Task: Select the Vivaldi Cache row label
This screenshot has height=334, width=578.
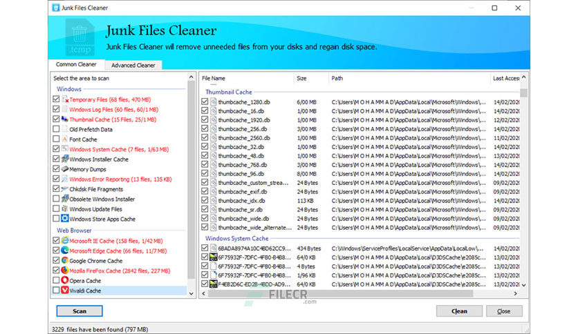Action: click(x=85, y=291)
